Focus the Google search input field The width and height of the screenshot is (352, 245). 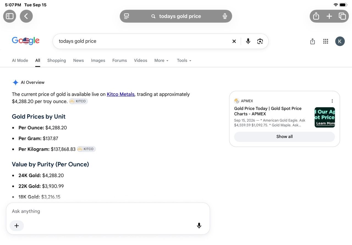coord(143,41)
